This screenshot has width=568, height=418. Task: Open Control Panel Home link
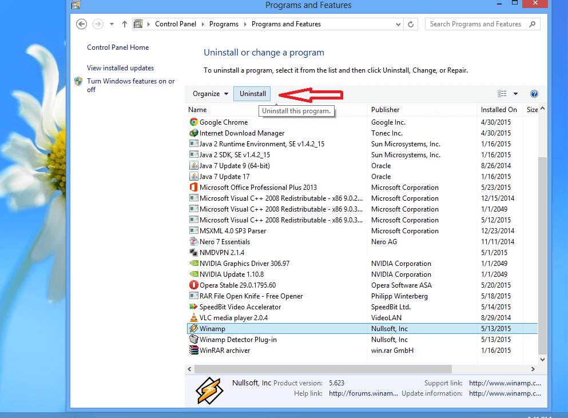[x=118, y=47]
